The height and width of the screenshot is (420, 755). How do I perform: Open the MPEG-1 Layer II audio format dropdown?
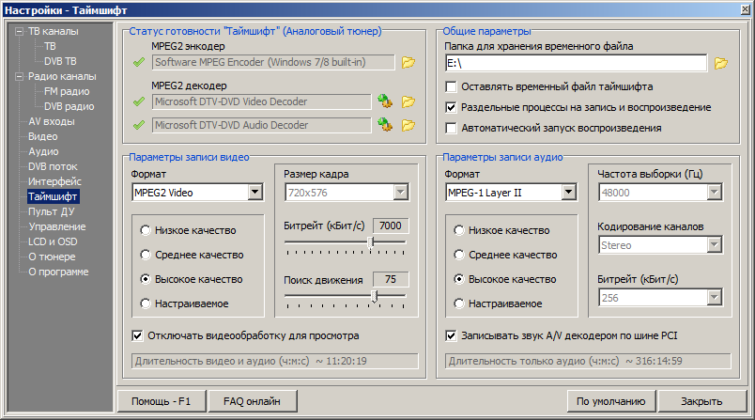click(x=568, y=193)
